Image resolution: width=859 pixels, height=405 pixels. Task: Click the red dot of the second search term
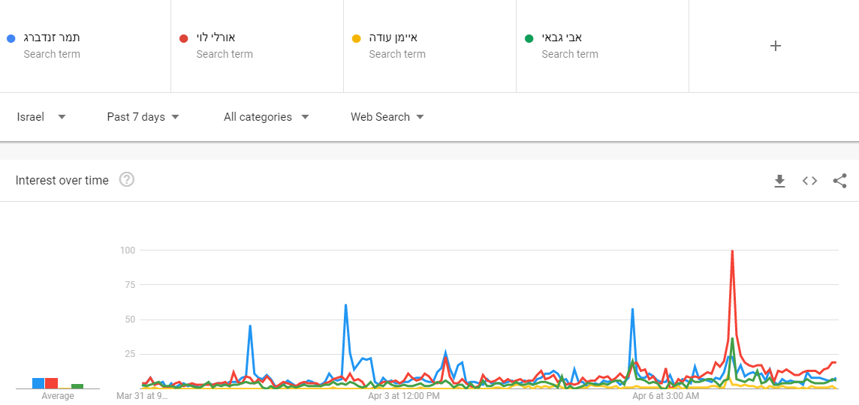click(184, 38)
